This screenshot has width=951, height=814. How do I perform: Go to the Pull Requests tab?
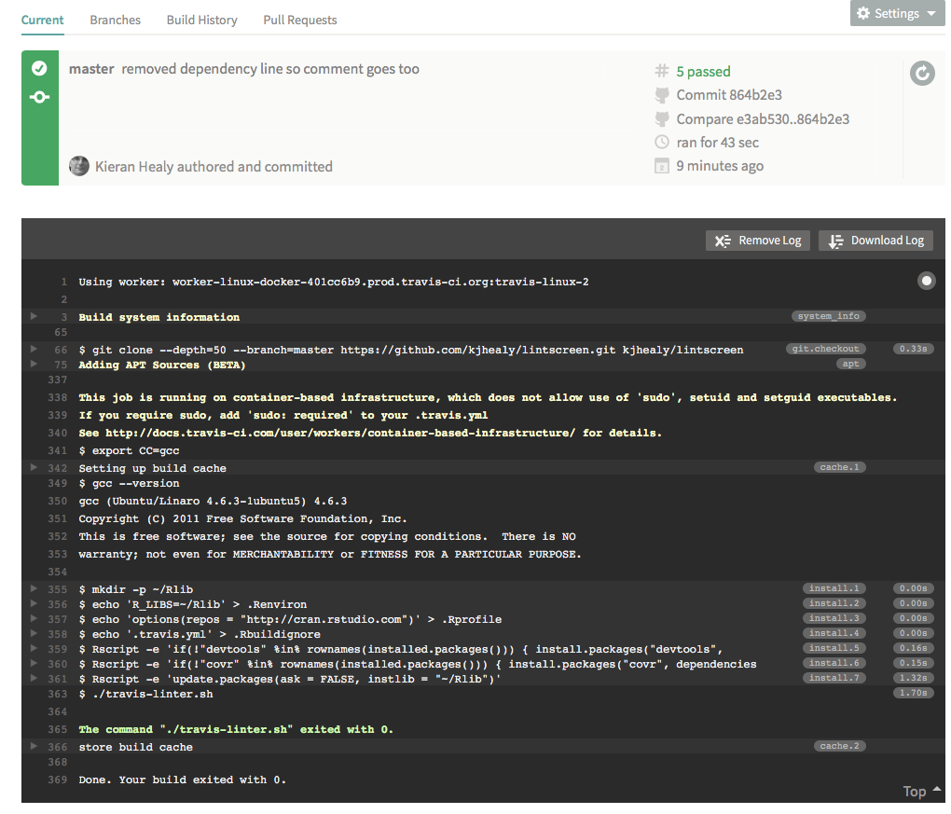[299, 20]
